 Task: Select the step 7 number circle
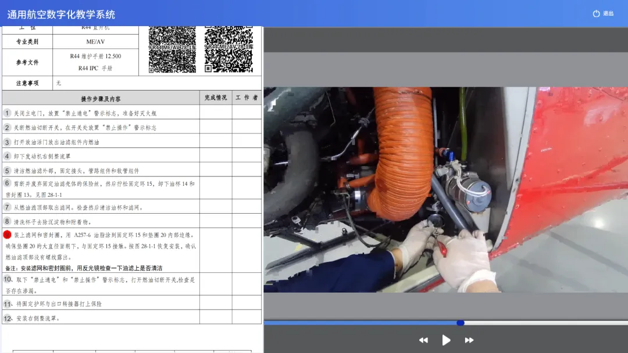[7, 207]
